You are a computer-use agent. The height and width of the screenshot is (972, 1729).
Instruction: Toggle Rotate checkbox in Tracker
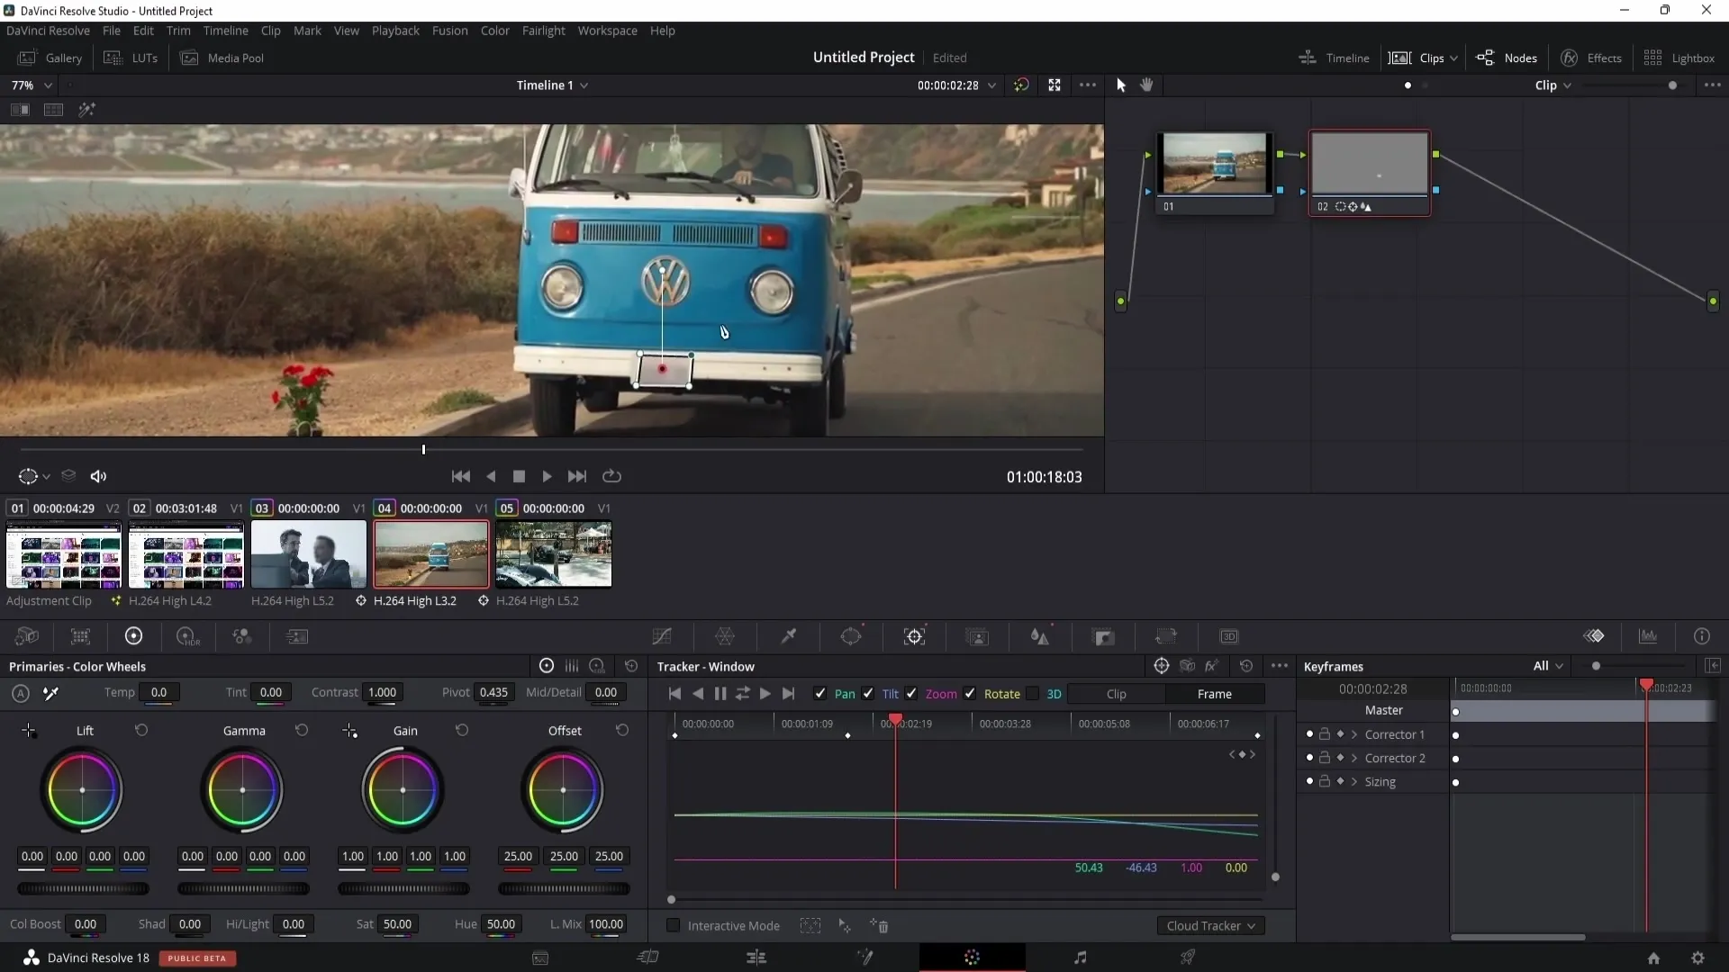972,694
